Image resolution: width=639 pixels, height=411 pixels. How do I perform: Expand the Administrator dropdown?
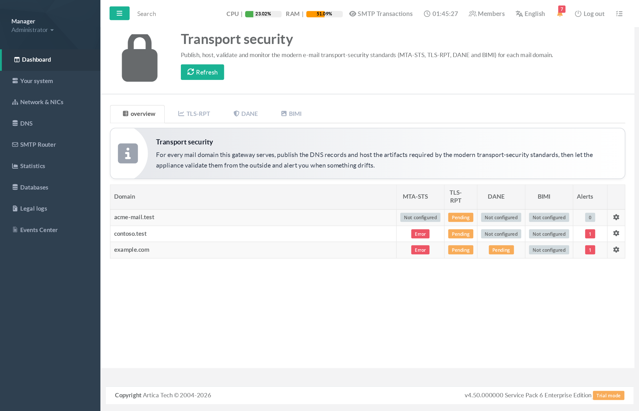tap(33, 30)
